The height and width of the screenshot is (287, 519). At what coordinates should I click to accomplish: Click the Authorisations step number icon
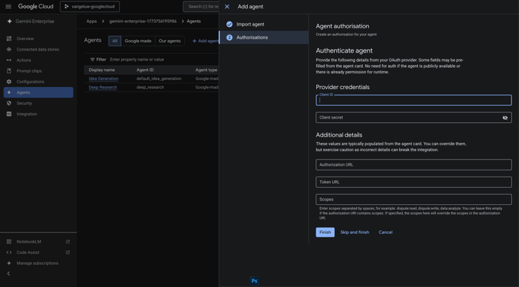point(229,38)
